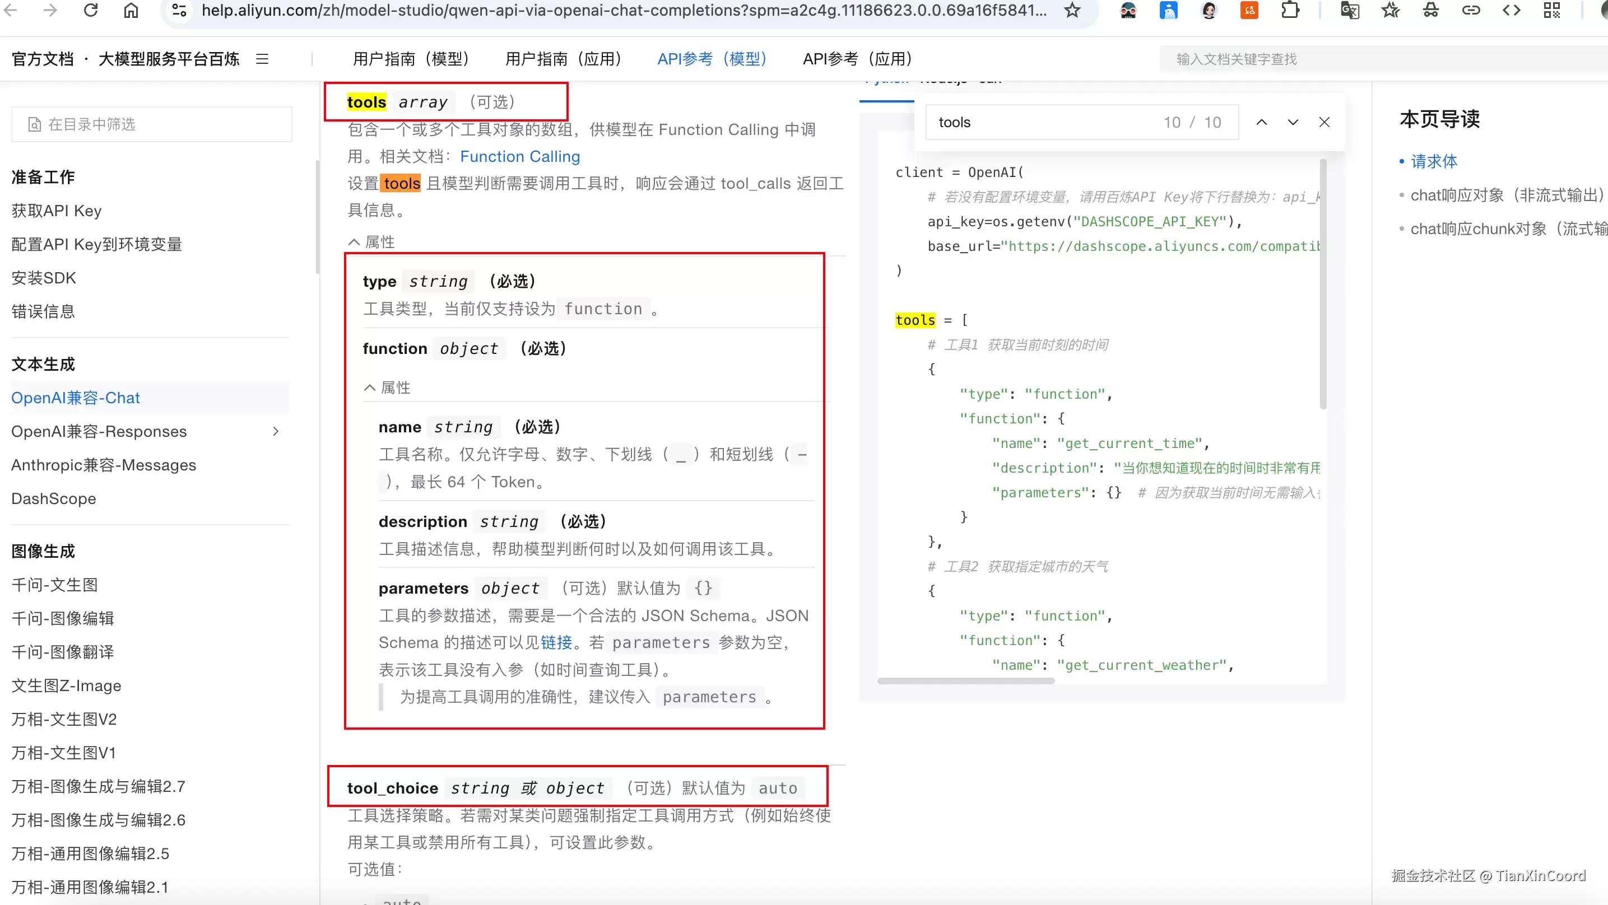The image size is (1608, 905).
Task: Go forward with the browser forward arrow
Action: point(50,10)
